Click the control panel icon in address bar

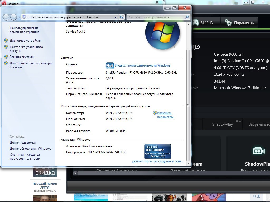(x=24, y=17)
